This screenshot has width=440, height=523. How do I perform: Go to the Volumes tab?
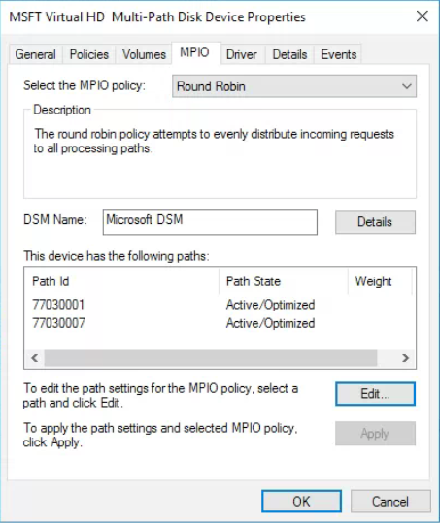pos(144,54)
